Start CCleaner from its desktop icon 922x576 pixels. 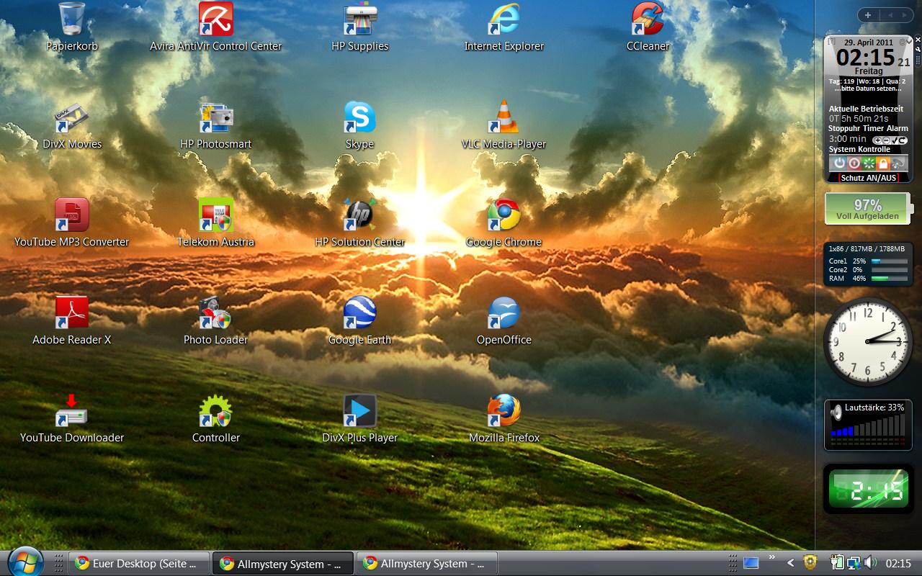pyautogui.click(x=648, y=27)
